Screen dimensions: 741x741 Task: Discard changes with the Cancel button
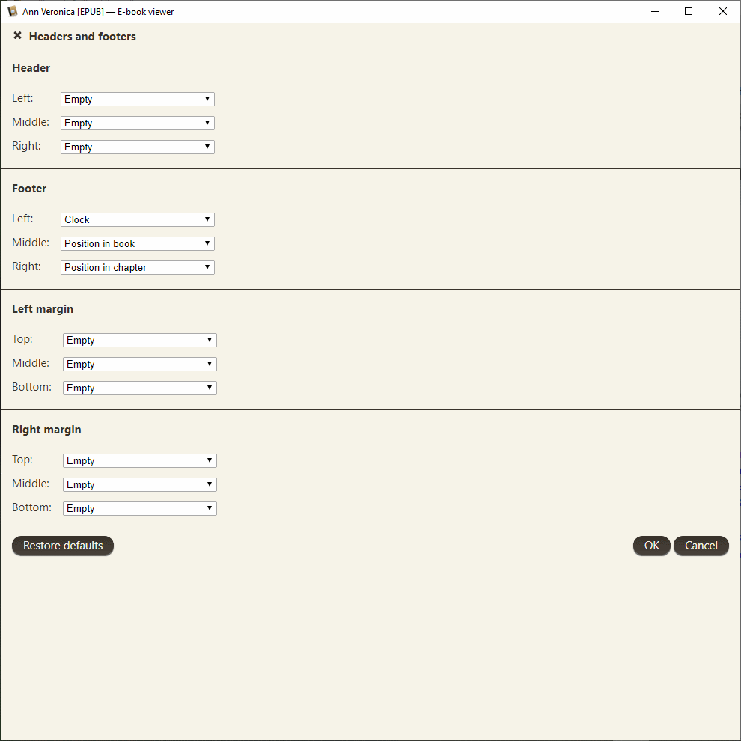(x=701, y=546)
